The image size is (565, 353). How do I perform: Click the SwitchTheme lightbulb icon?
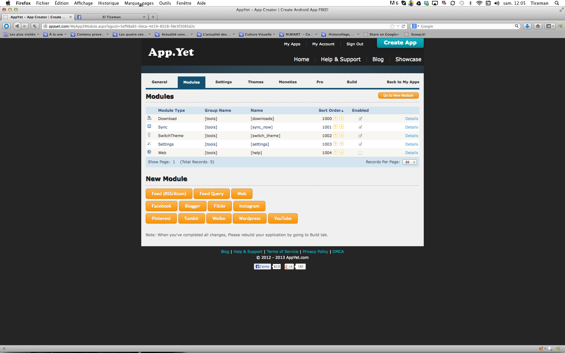149,135
